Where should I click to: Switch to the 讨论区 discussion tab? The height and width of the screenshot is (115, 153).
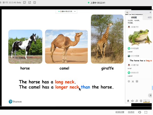click(134, 18)
